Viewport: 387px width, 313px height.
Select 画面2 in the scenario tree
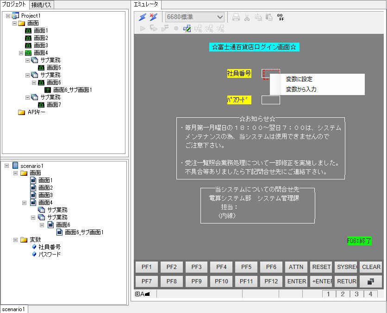coord(45,188)
